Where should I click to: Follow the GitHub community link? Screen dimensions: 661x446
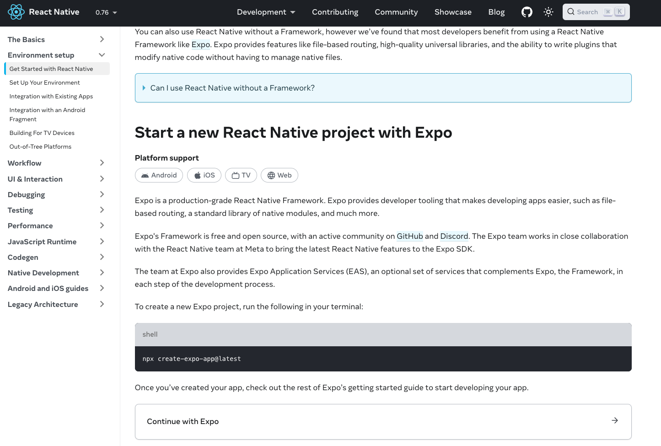[410, 236]
